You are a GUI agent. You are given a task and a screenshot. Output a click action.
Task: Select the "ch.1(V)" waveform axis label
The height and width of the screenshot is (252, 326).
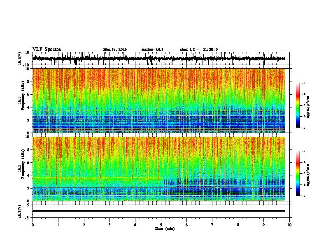(20, 58)
